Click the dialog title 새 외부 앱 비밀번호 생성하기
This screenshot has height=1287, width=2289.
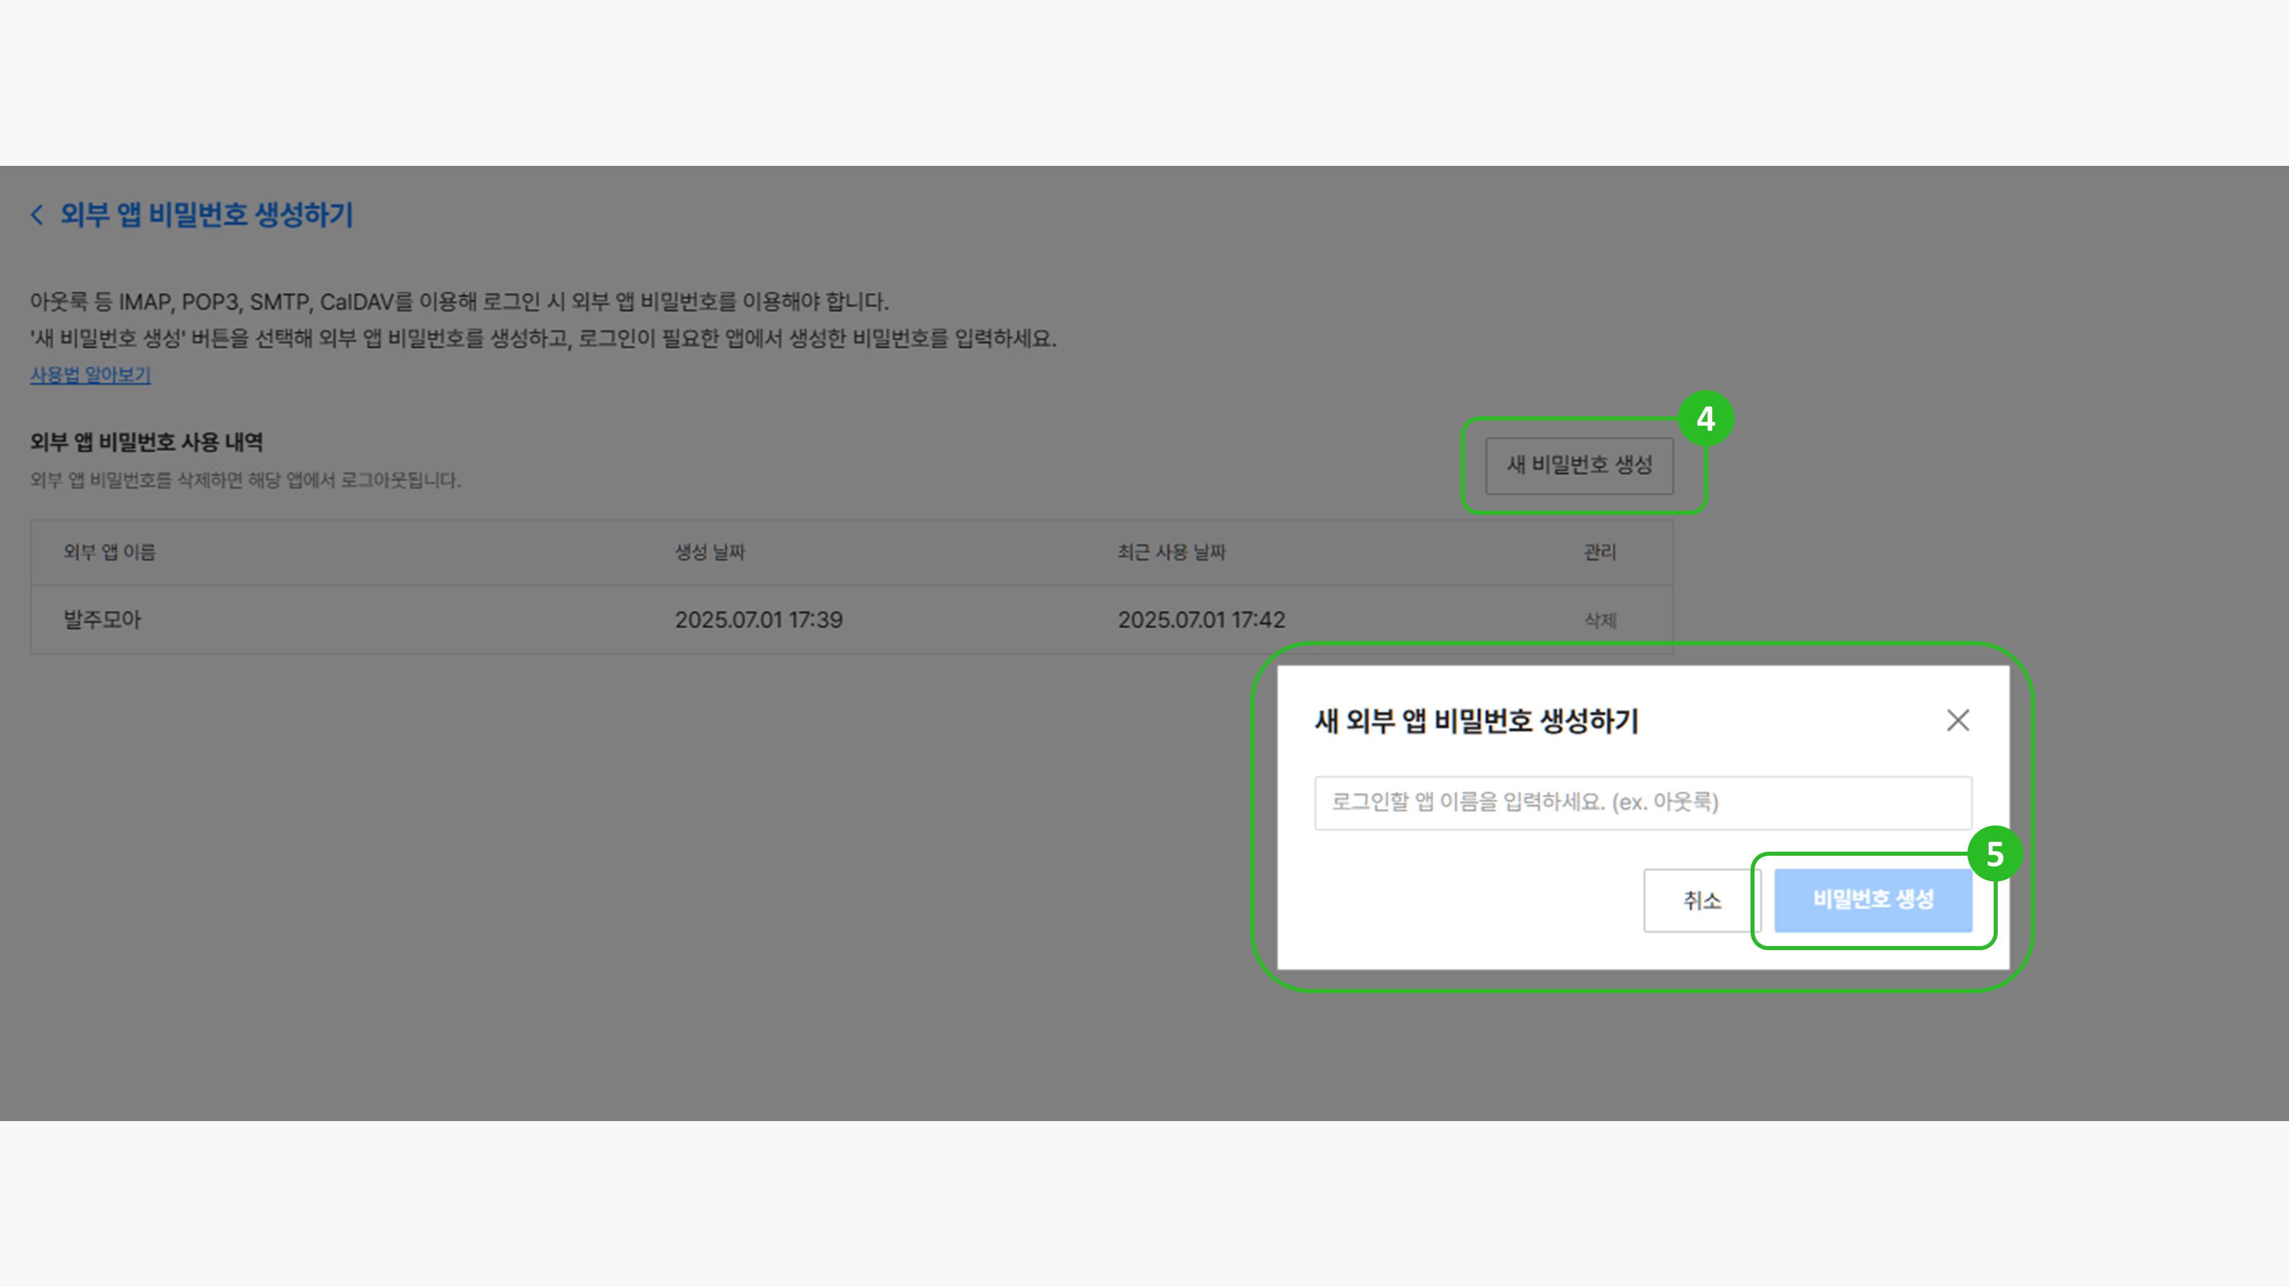tap(1476, 721)
